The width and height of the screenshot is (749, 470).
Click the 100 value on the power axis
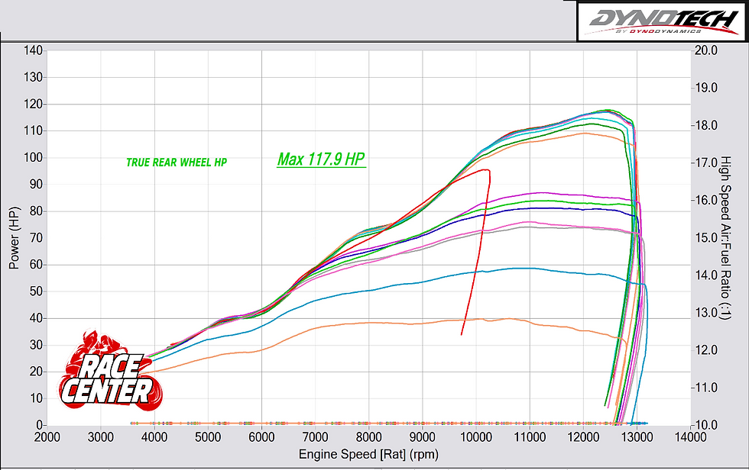pyautogui.click(x=33, y=158)
